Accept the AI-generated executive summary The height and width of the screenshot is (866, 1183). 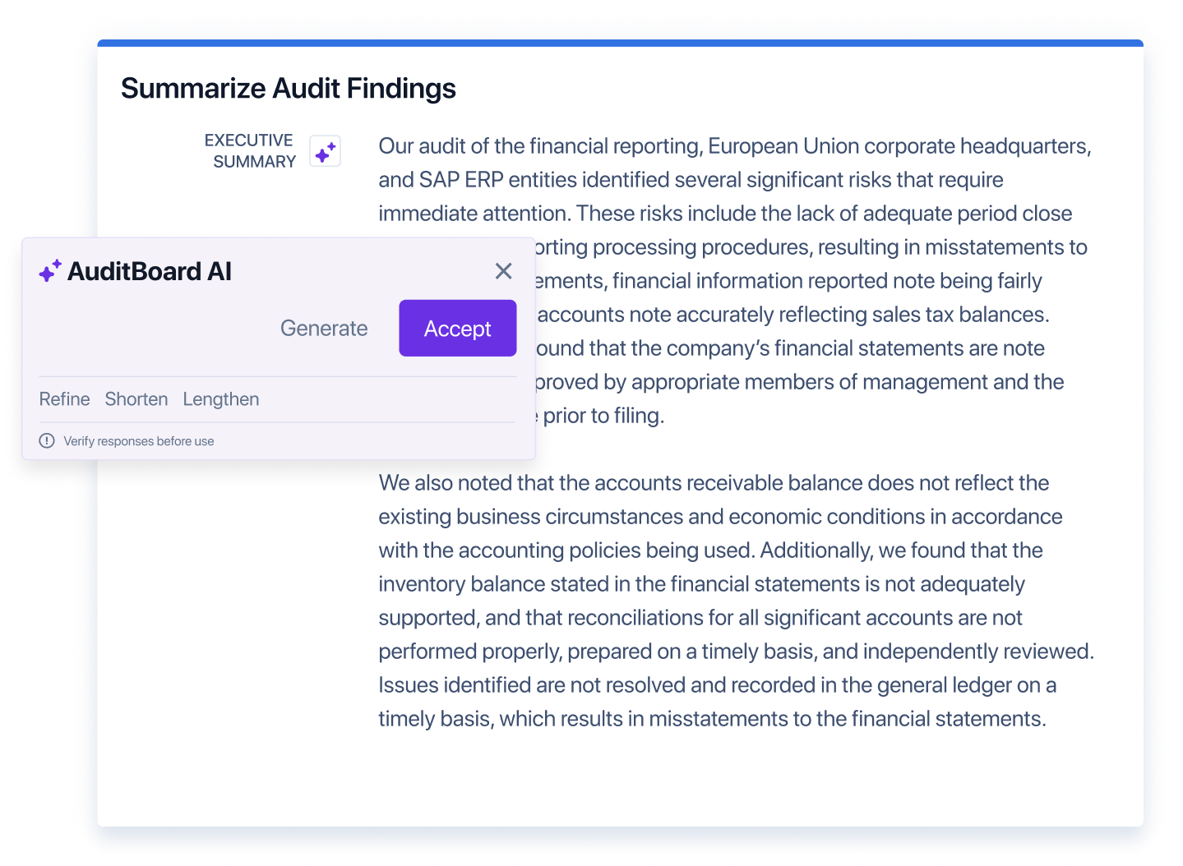457,328
